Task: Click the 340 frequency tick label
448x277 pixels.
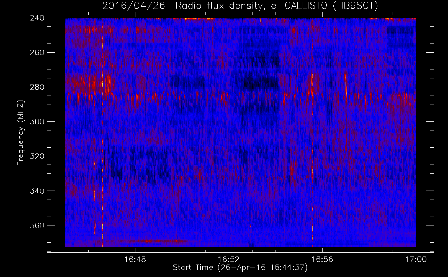Action: 37,191
